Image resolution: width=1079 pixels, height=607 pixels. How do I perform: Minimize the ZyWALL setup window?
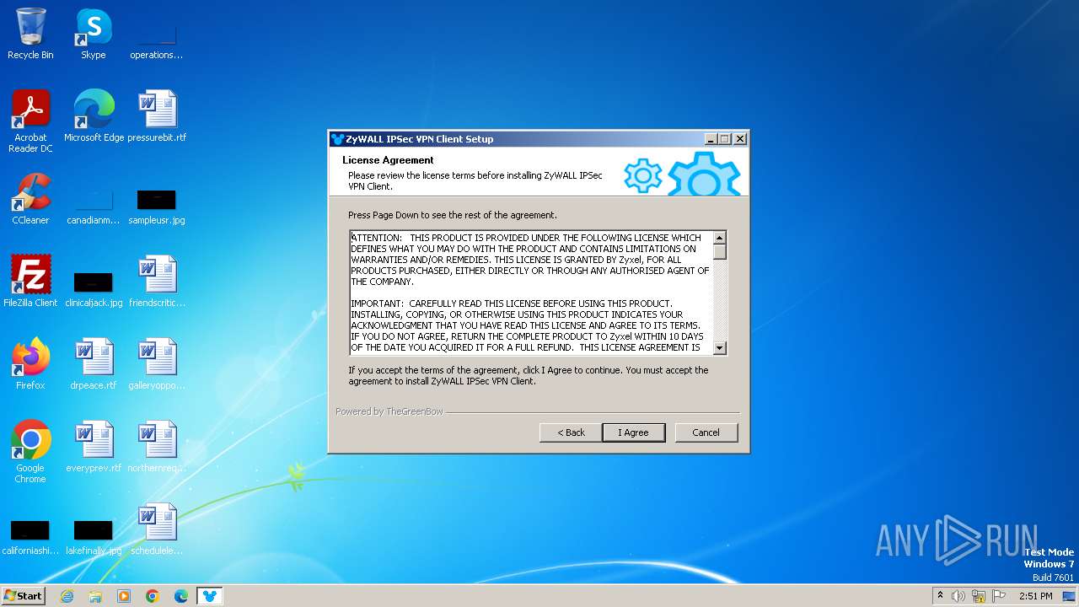click(711, 139)
